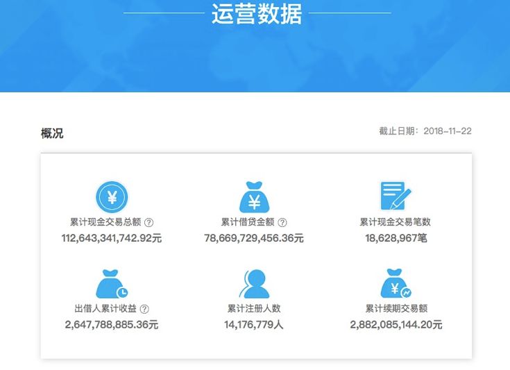This screenshot has height=370, width=510.
Task: Click the money bag with chart badge icon
Action: point(396,283)
